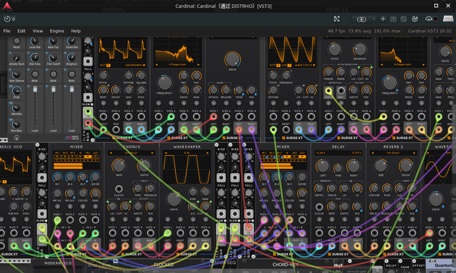The height and width of the screenshot is (273, 456).
Task: Click the 0.241 s time field on Delay
Action: 321,153
